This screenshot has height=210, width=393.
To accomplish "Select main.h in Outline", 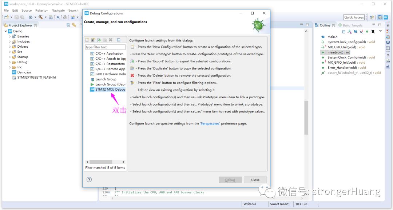I will 329,37.
